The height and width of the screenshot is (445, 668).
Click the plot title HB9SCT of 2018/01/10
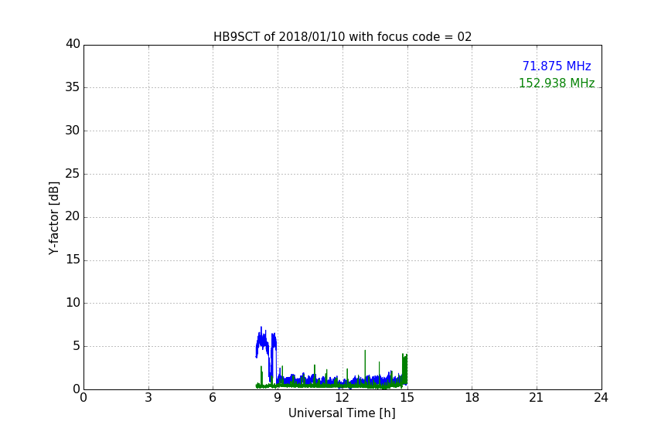[x=343, y=37]
